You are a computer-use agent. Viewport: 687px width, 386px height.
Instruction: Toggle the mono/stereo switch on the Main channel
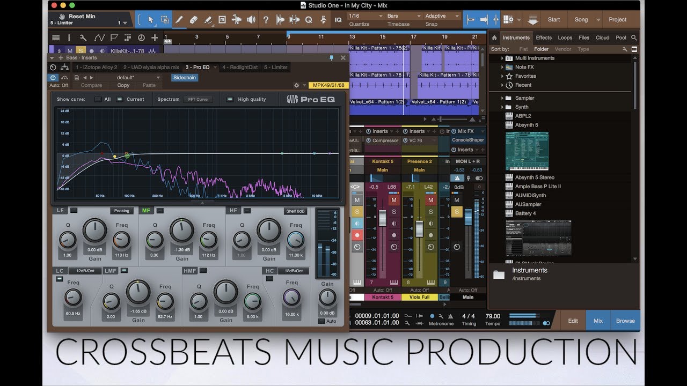(x=479, y=178)
